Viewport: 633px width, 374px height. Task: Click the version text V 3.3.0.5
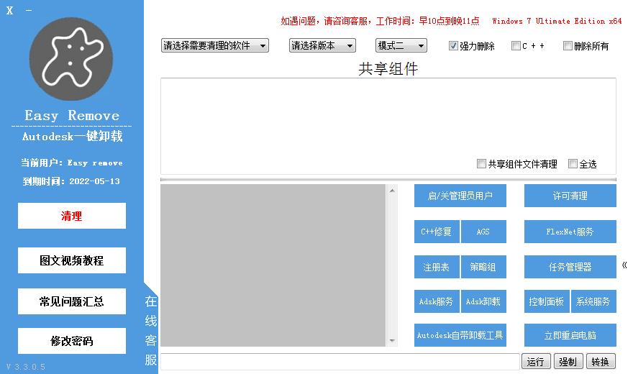[x=26, y=367]
